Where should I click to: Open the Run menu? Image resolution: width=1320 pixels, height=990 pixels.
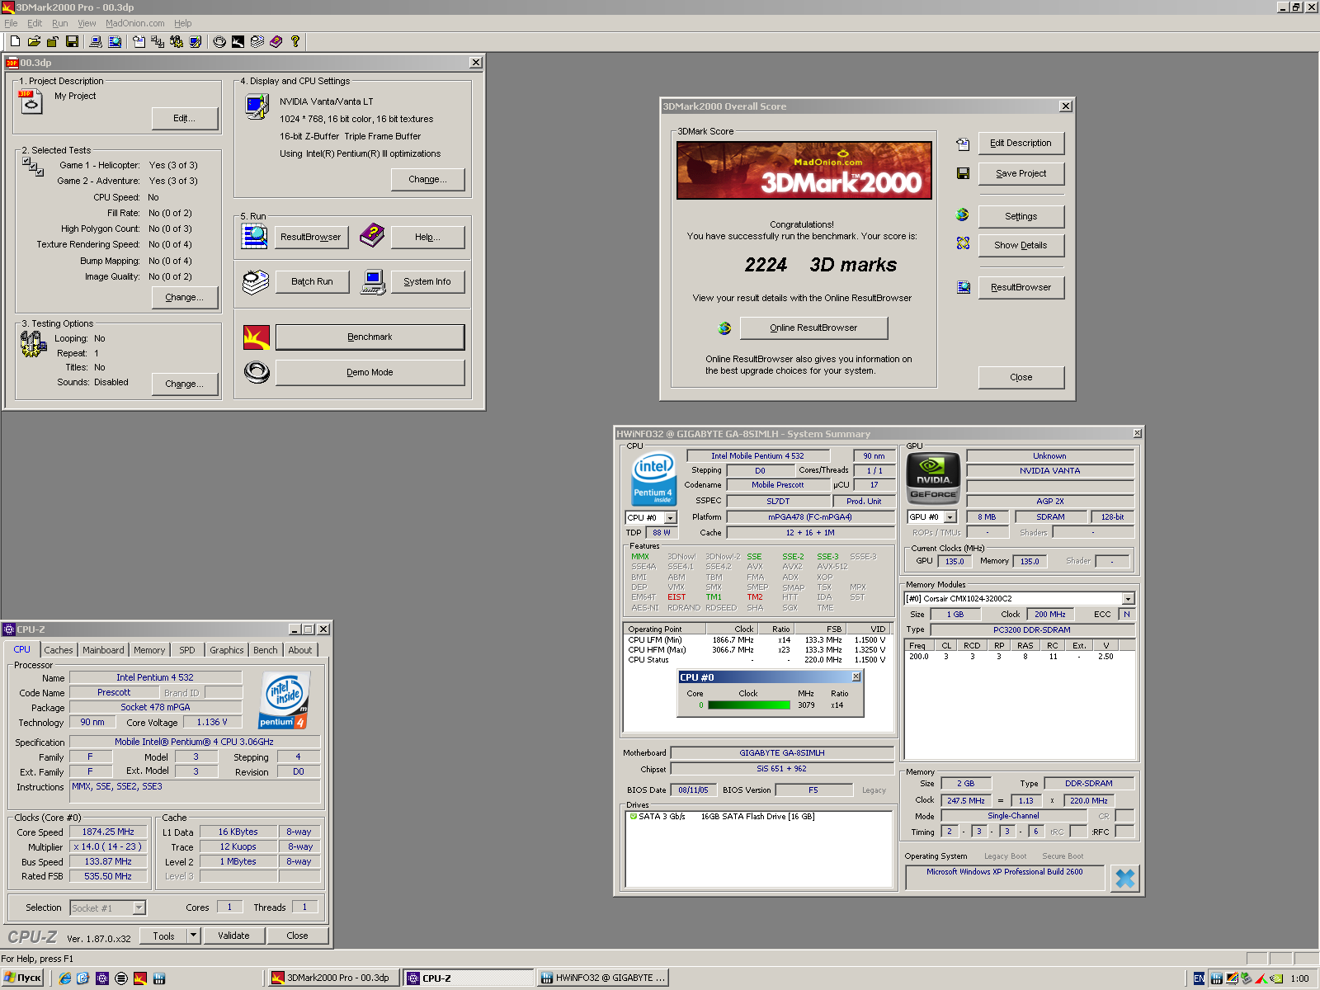pos(59,23)
